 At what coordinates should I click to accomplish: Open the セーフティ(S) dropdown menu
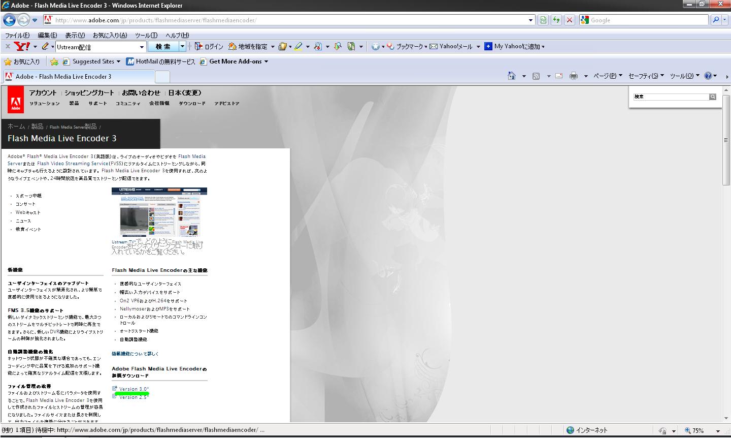tap(646, 76)
